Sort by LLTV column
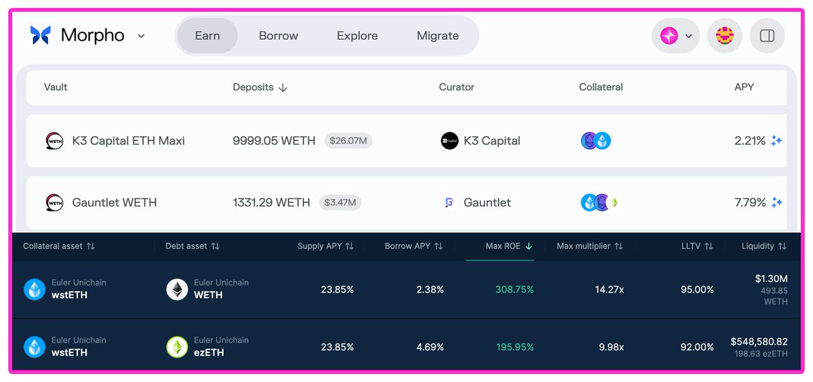This screenshot has width=813, height=382. tap(699, 247)
